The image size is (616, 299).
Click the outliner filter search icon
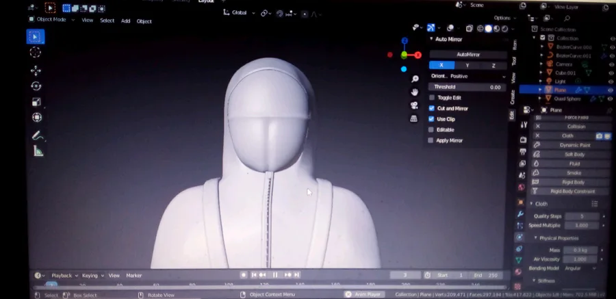567,18
